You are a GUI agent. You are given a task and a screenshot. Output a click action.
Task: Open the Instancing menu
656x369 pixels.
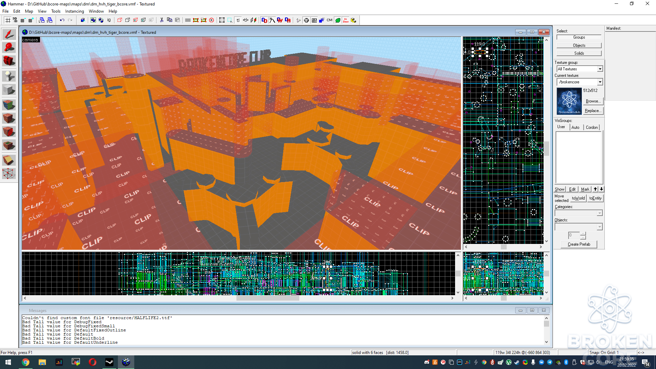[x=74, y=11]
